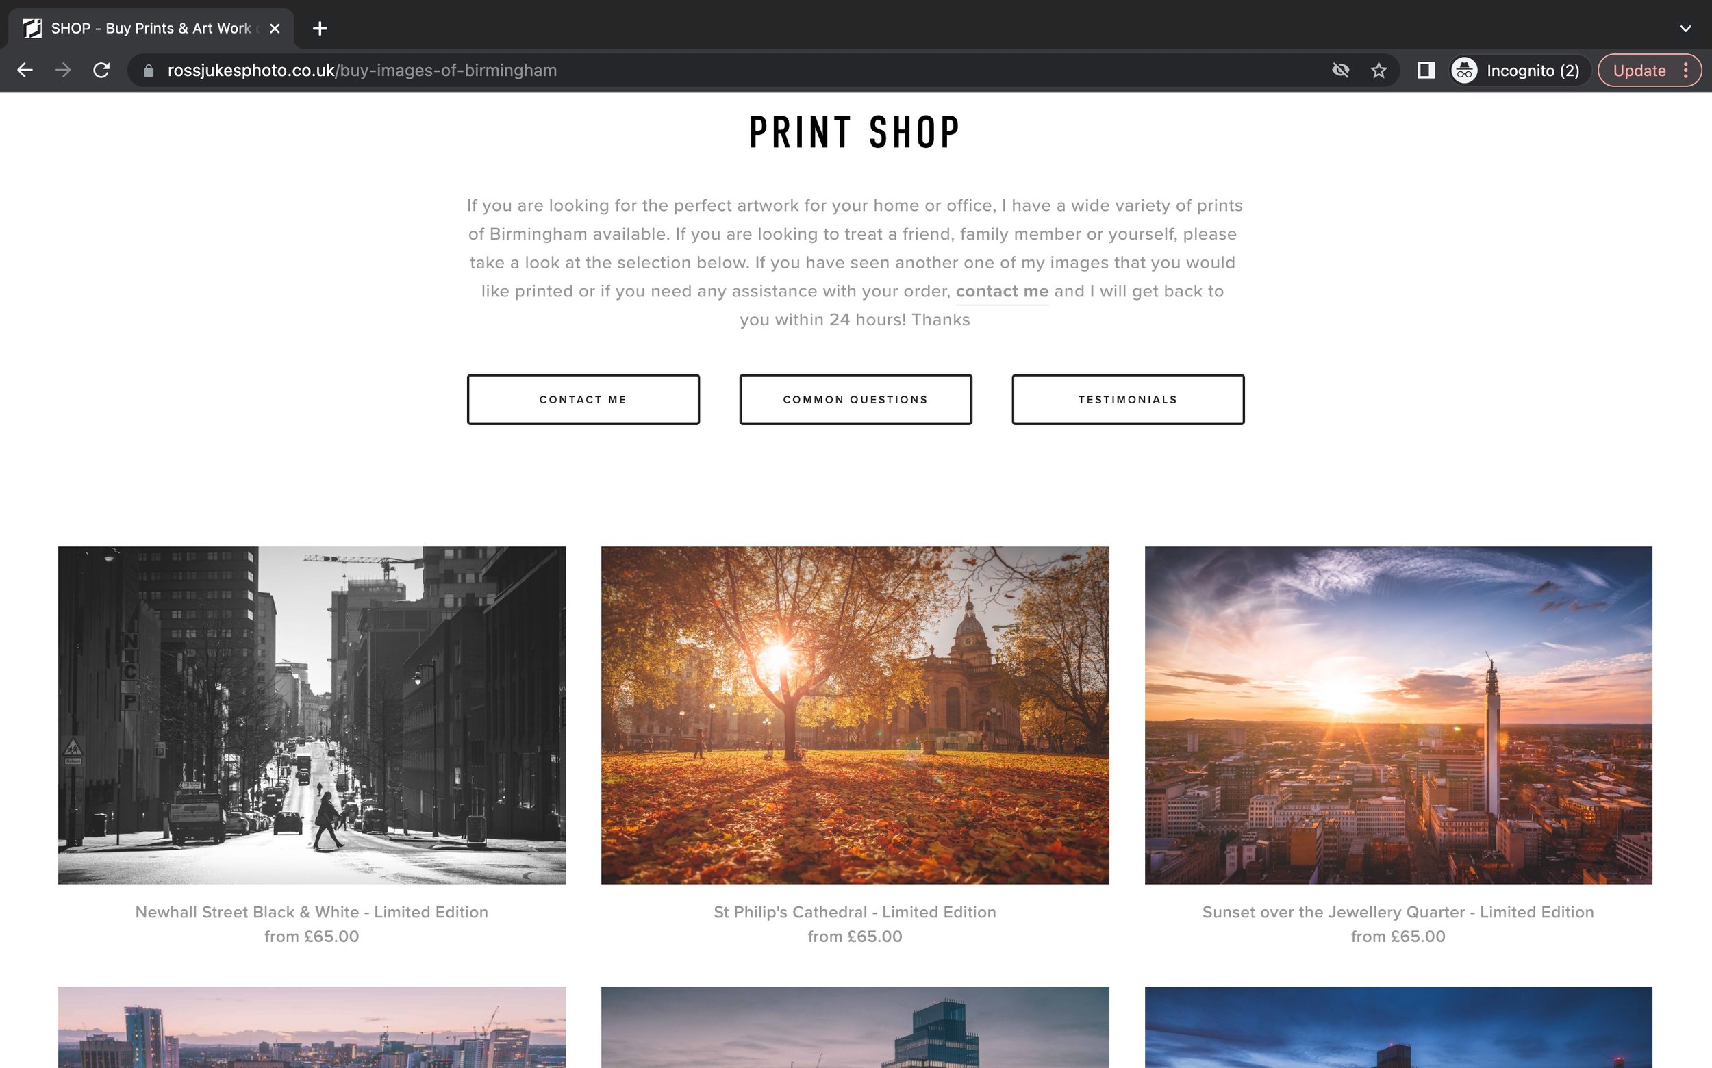The height and width of the screenshot is (1068, 1712).
Task: Bookmark this page with the star icon
Action: (x=1379, y=71)
